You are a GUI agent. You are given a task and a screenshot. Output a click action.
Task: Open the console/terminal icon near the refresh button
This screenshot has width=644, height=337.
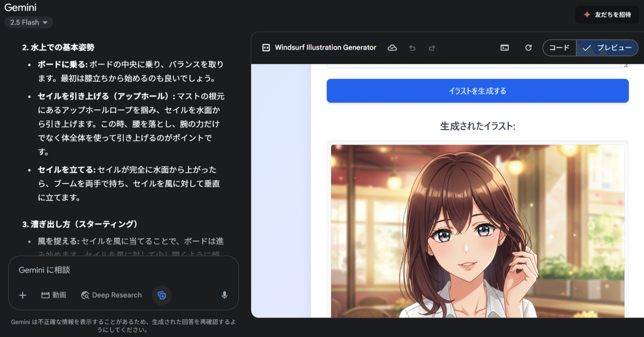pyautogui.click(x=505, y=47)
